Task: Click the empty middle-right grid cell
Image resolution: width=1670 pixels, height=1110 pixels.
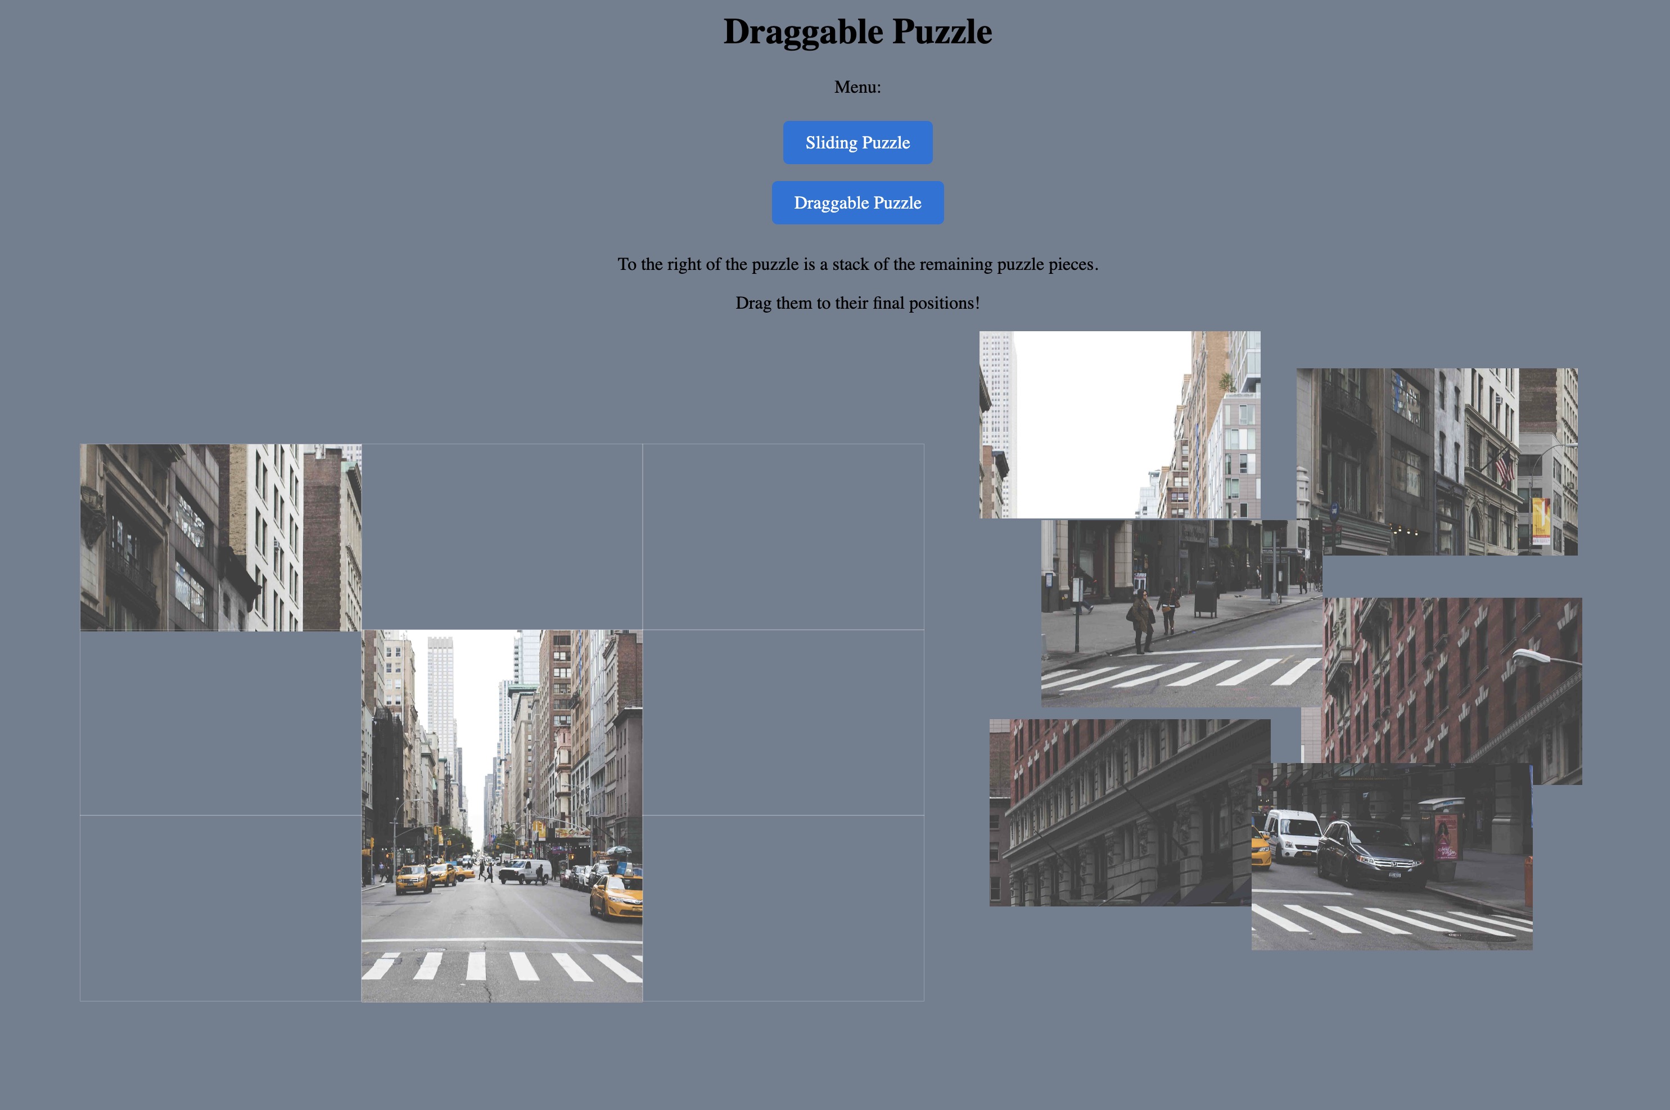Action: (x=783, y=723)
